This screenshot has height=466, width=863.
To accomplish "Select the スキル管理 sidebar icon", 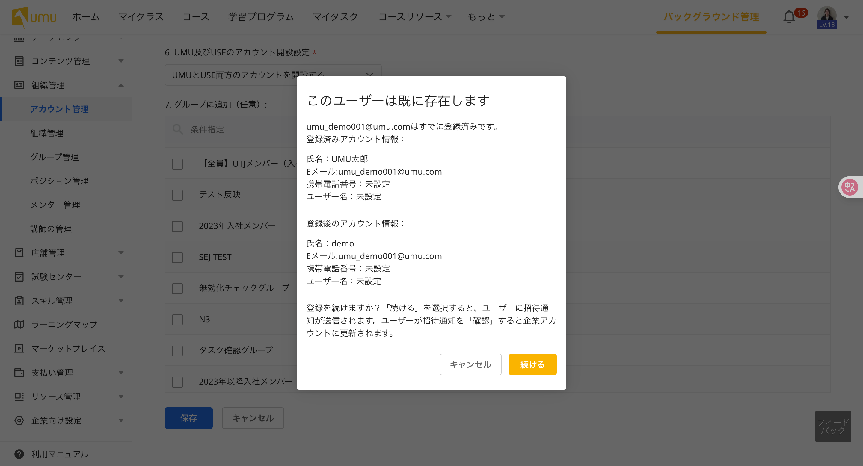I will (x=19, y=301).
